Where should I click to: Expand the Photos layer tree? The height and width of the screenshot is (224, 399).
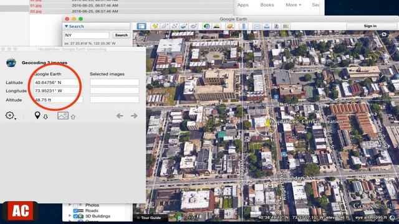[70, 205]
